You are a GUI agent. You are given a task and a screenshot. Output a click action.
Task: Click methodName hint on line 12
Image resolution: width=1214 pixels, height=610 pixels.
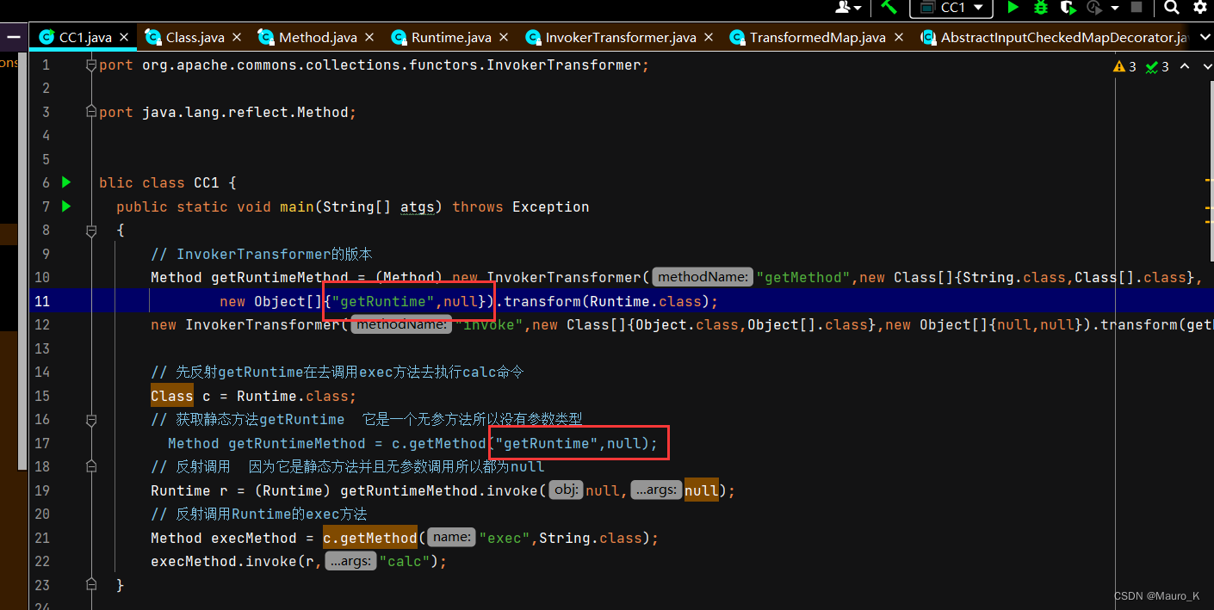[x=401, y=324]
